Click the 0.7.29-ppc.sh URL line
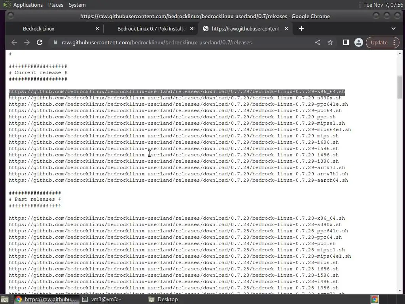 point(172,117)
